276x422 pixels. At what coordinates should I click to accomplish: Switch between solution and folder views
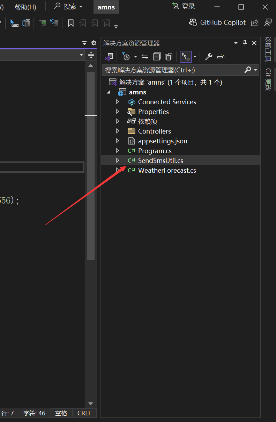tap(109, 56)
